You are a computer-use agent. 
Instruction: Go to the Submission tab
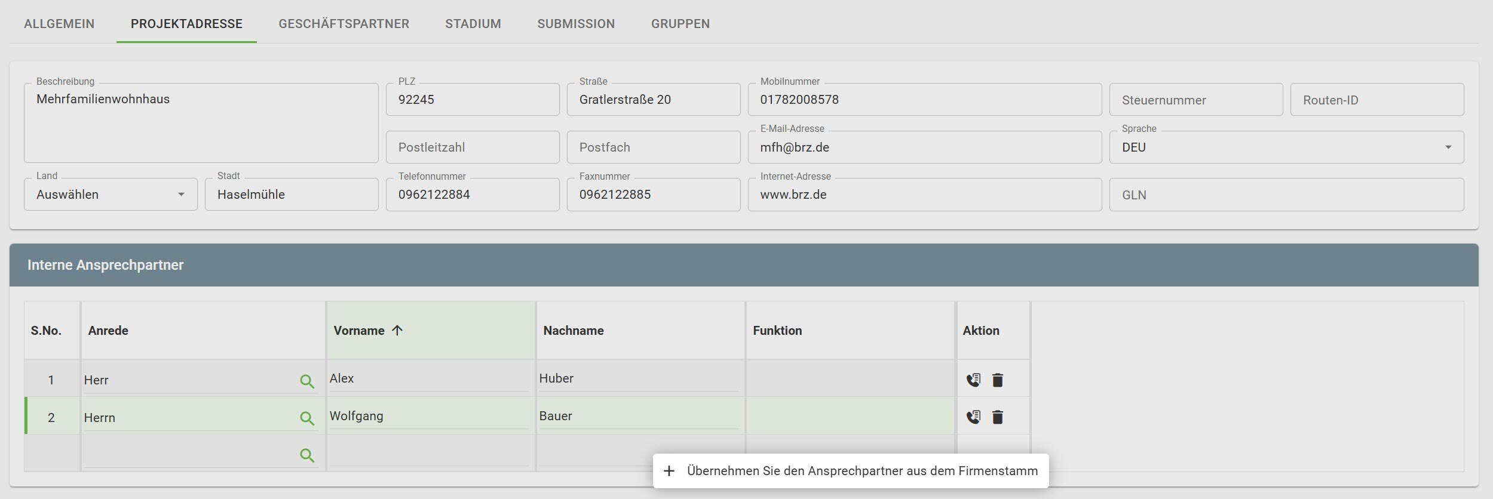pyautogui.click(x=575, y=24)
